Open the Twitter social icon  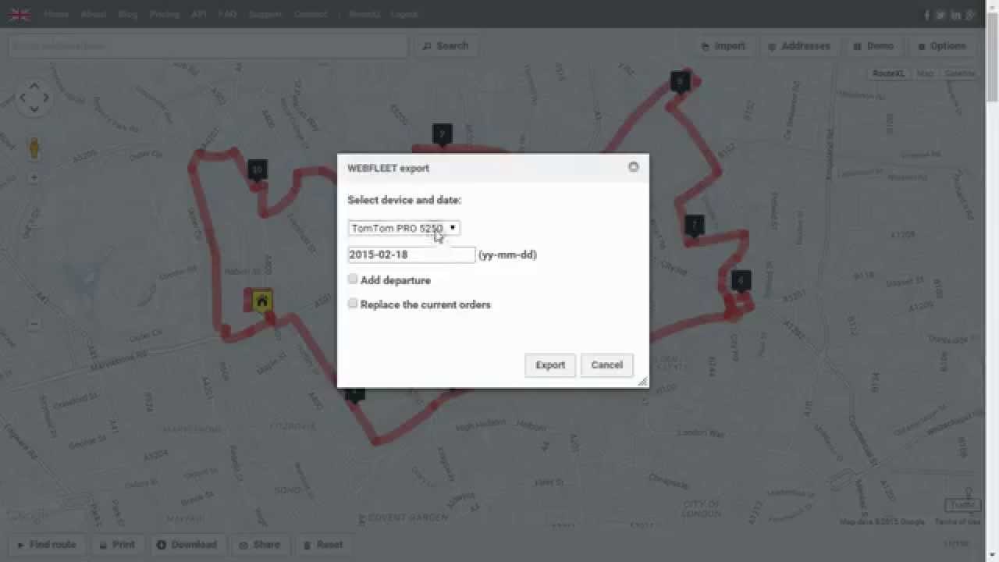pyautogui.click(x=941, y=15)
